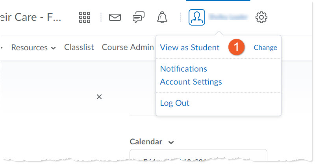
Task: Open the bell update alerts icon
Action: pyautogui.click(x=162, y=17)
